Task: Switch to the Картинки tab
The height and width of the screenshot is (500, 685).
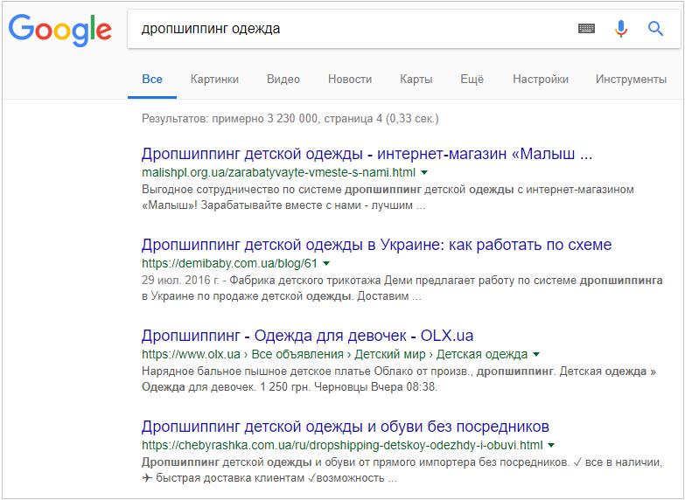Action: point(214,79)
